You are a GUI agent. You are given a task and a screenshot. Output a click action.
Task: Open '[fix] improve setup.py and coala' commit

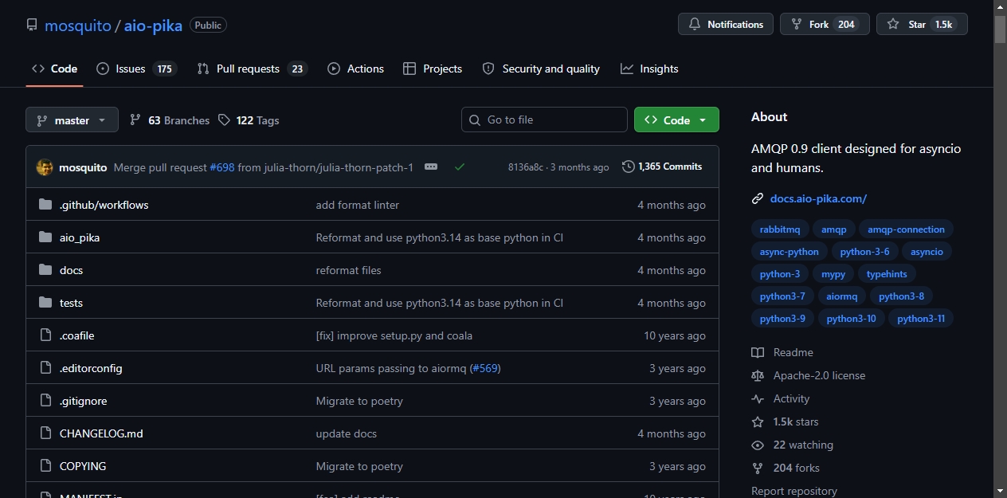[x=394, y=335]
